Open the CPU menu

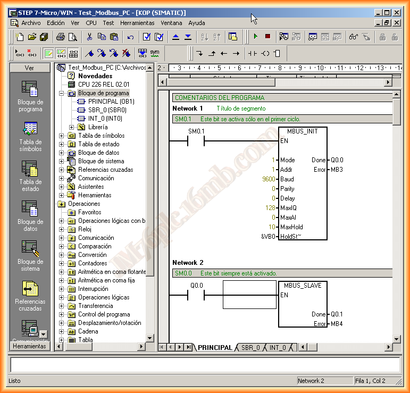coord(91,23)
